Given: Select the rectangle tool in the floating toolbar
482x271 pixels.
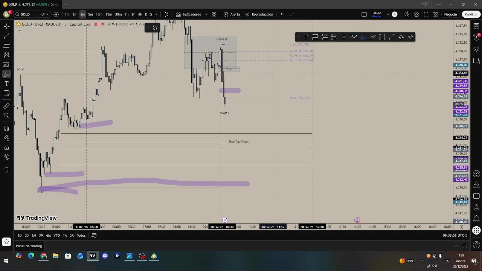Looking at the screenshot, I should click(382, 37).
